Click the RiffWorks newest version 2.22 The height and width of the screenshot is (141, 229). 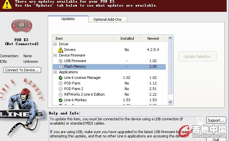click(153, 95)
